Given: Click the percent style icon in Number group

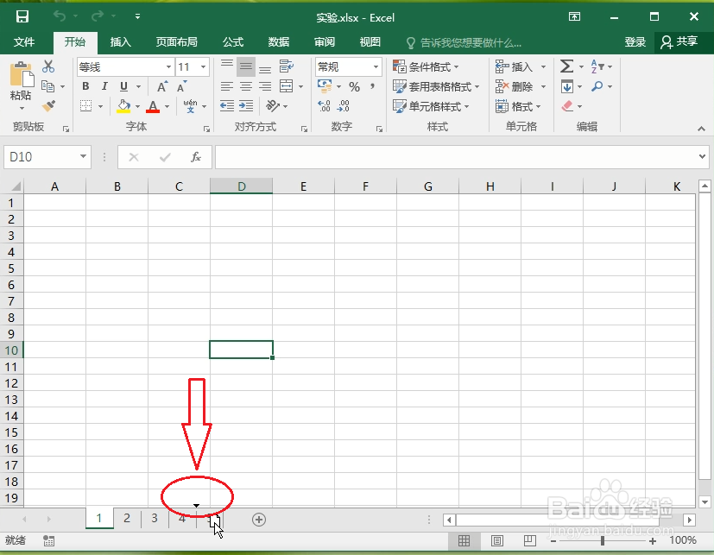Looking at the screenshot, I should 355,85.
